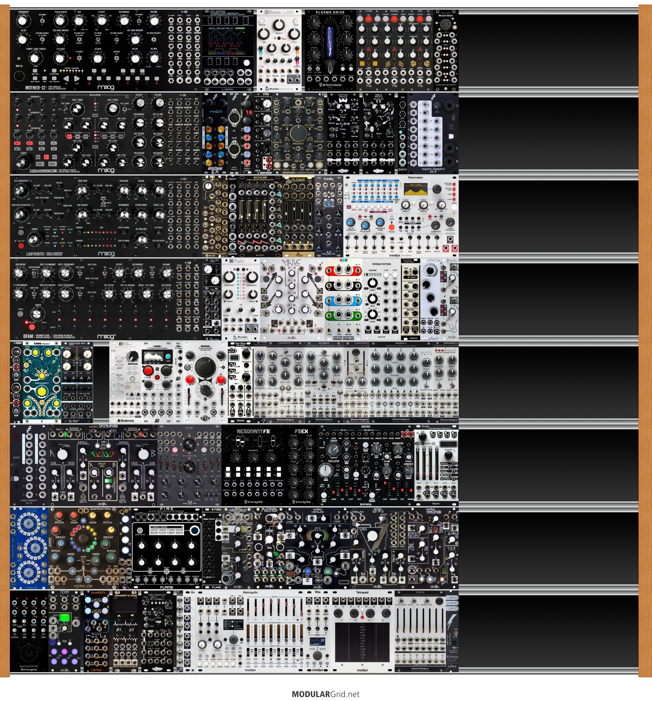Click the Joranalogue Morph 4 module
This screenshot has height=701, width=652.
(x=401, y=382)
